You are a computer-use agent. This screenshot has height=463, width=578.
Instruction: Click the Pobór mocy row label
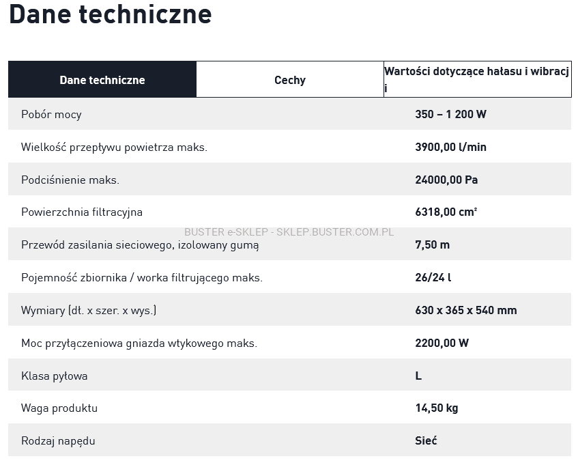click(x=51, y=114)
